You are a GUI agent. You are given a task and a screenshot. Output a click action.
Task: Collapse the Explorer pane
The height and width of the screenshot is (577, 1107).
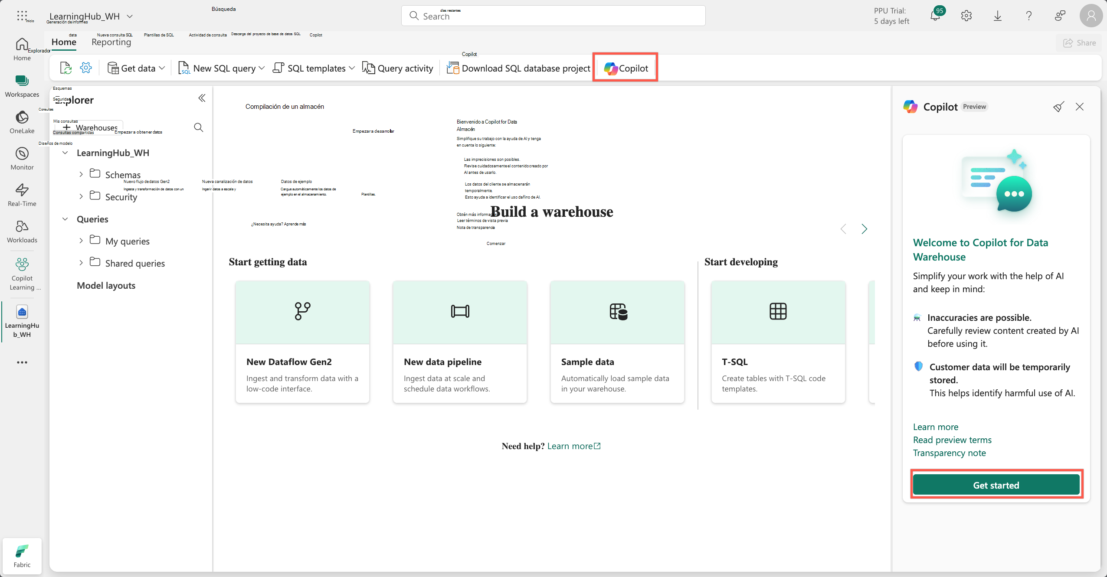[x=202, y=98]
